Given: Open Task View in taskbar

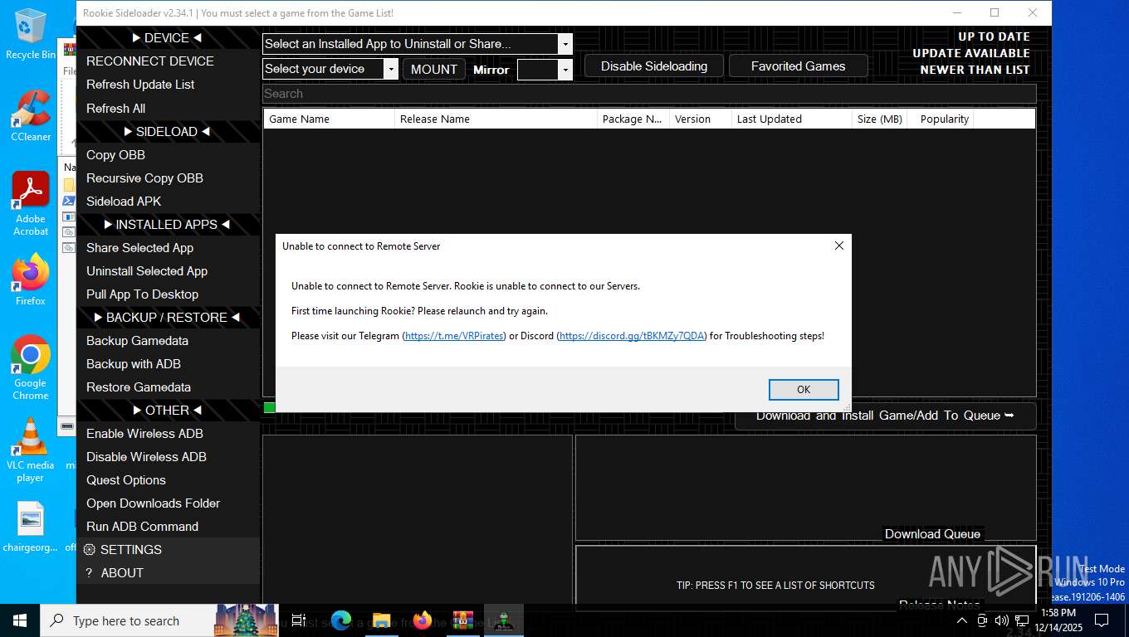Looking at the screenshot, I should point(299,620).
